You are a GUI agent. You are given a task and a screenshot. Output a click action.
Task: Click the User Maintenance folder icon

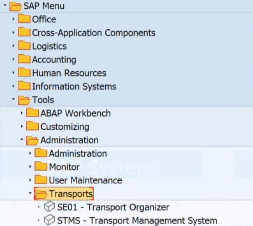tap(41, 180)
